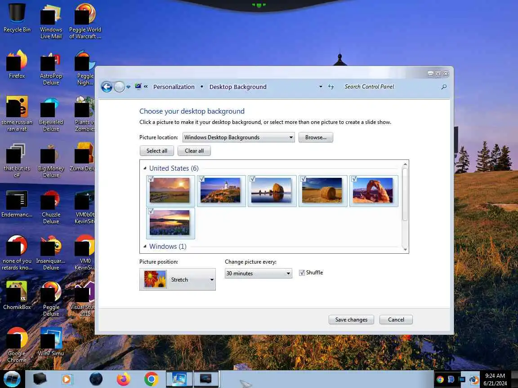Collapse the United States (6) group
The image size is (518, 388).
pyautogui.click(x=145, y=168)
